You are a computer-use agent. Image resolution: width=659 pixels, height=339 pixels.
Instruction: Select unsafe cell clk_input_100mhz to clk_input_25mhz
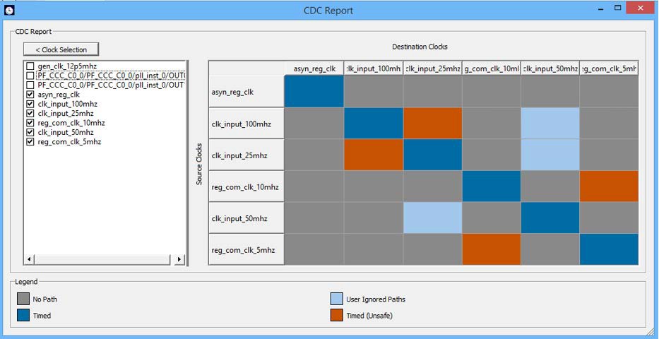[x=432, y=123]
